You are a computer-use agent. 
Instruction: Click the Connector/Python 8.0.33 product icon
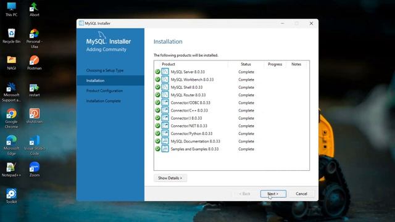click(x=165, y=133)
